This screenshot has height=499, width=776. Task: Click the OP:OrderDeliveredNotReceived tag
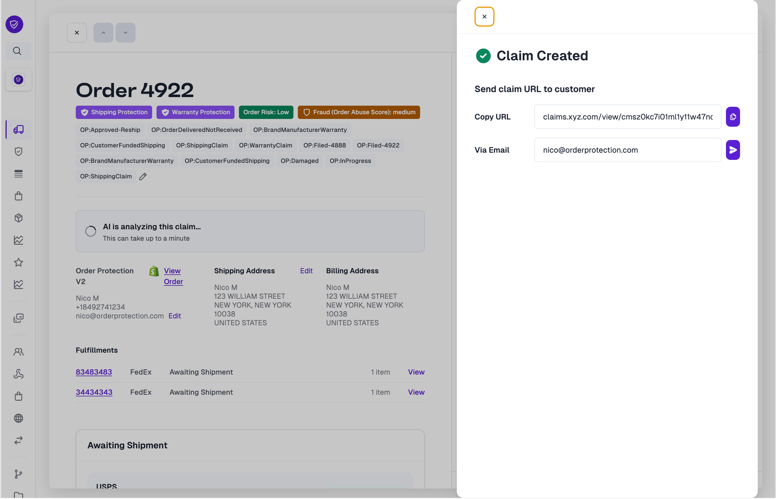pos(197,130)
